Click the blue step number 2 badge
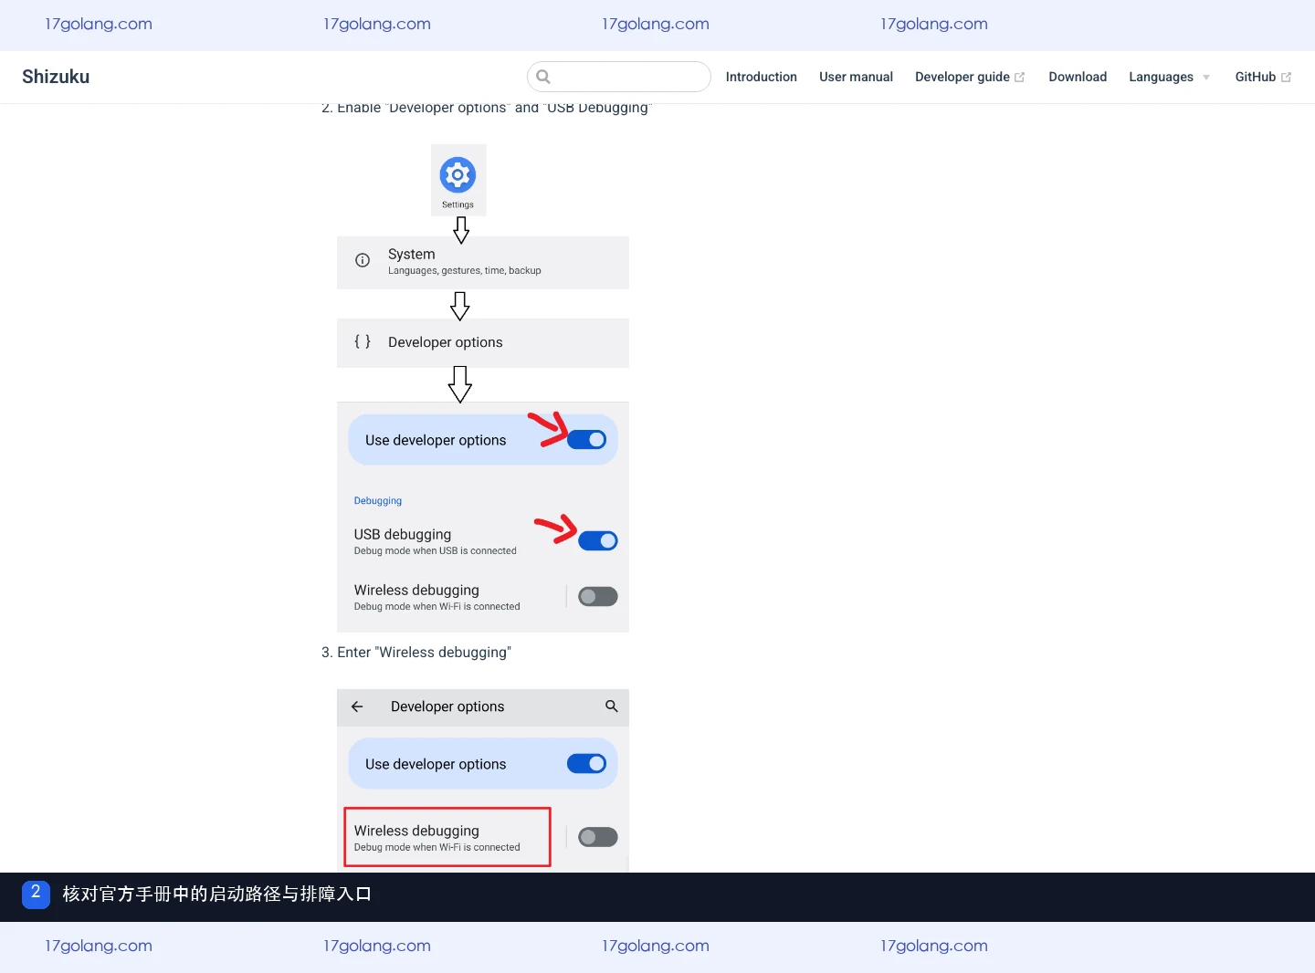1315x973 pixels. tap(36, 894)
